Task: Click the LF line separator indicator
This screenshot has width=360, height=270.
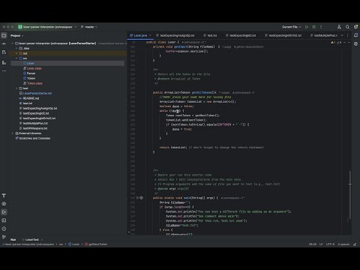Action: [x=321, y=244]
